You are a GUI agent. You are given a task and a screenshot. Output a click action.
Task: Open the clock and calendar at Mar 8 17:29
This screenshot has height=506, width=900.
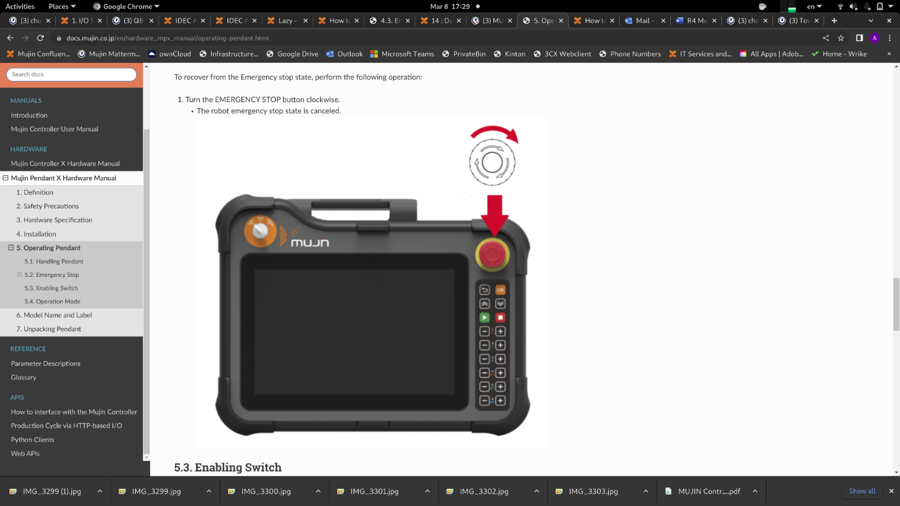450,7
